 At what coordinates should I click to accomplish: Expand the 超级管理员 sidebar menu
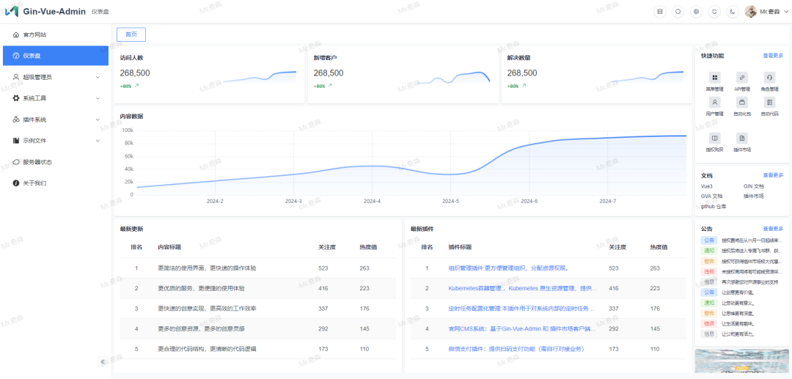(55, 77)
